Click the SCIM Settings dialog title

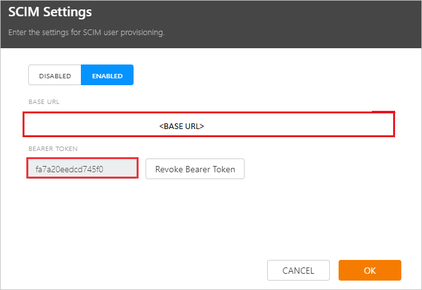click(50, 12)
